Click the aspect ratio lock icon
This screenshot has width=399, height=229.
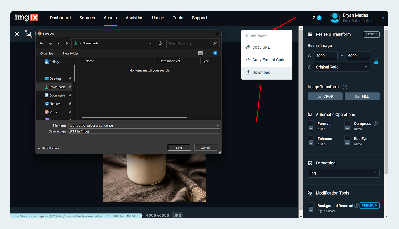376,62
